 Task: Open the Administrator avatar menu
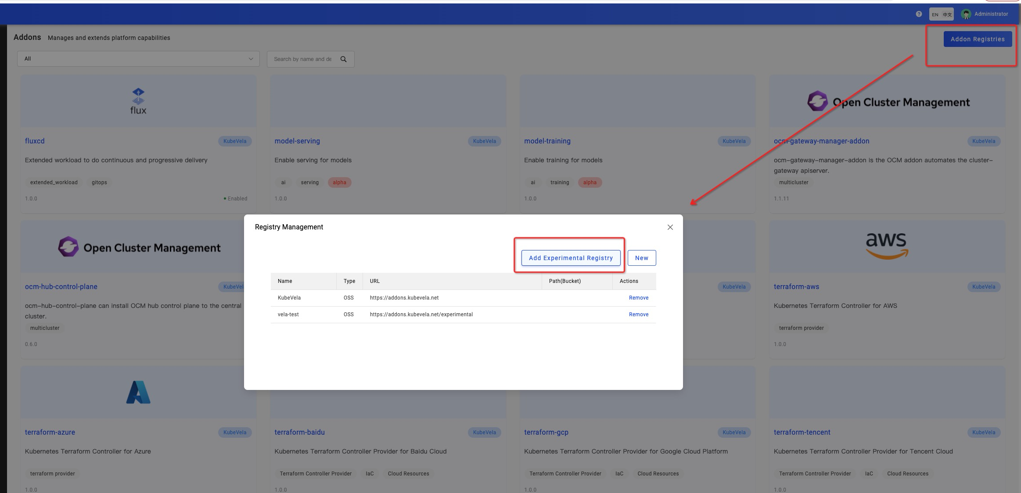966,14
